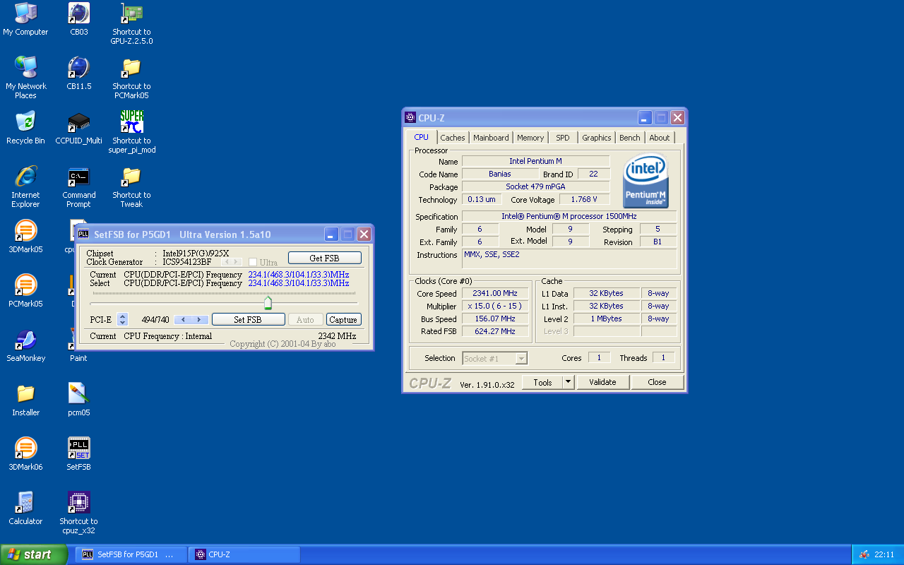Switch to the Bench tab
Image resolution: width=904 pixels, height=565 pixels.
[630, 138]
